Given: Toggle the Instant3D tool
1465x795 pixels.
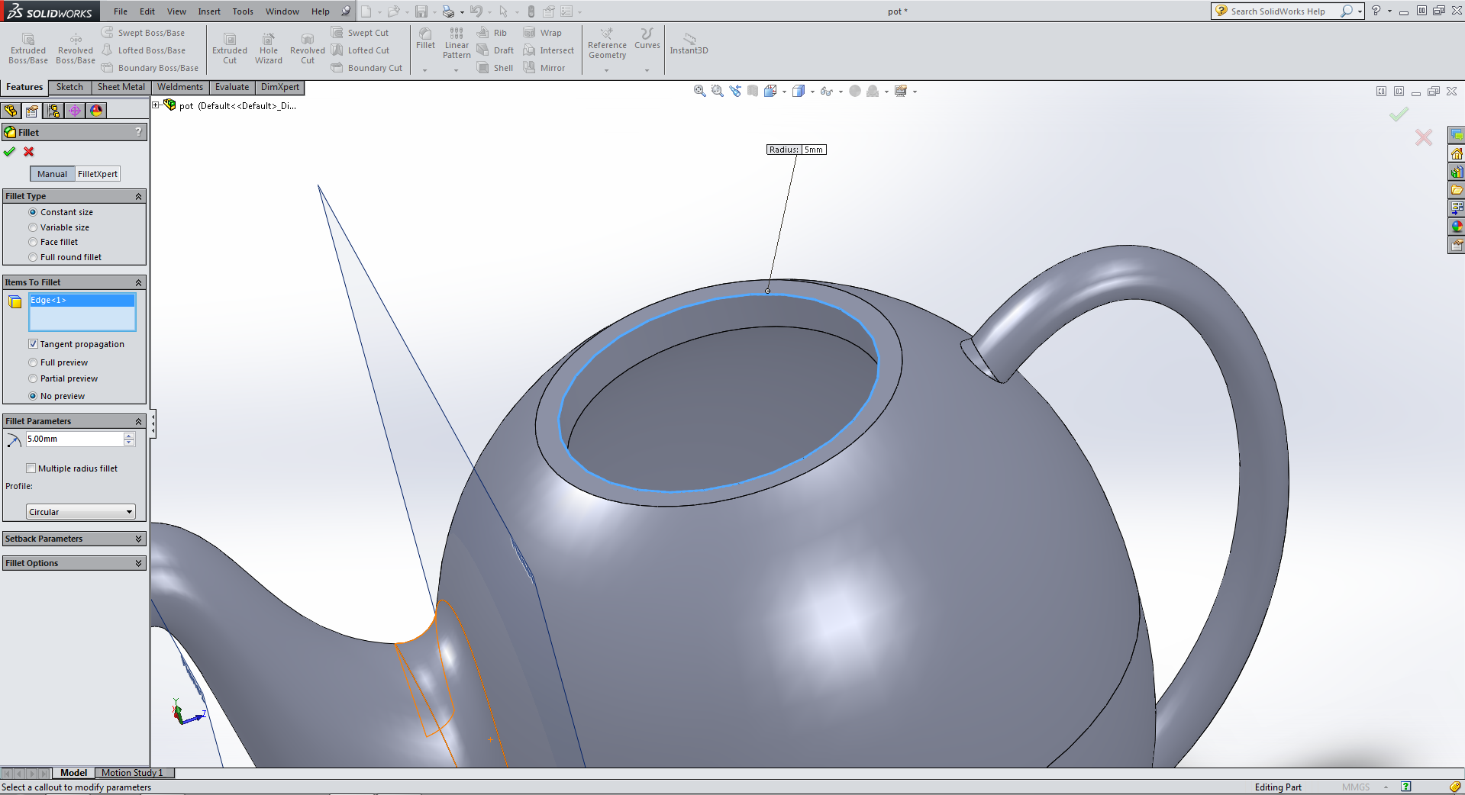Looking at the screenshot, I should [x=689, y=43].
